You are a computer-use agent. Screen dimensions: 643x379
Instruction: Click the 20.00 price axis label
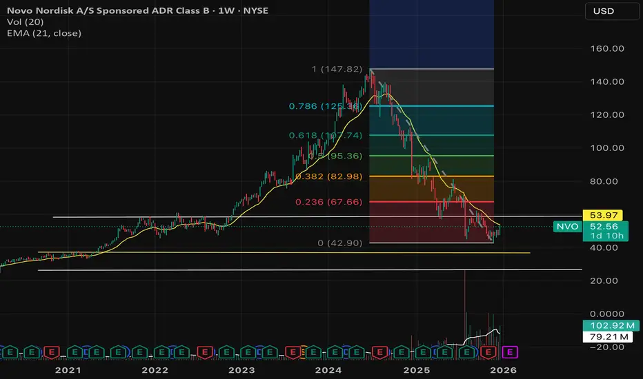pos(604,281)
